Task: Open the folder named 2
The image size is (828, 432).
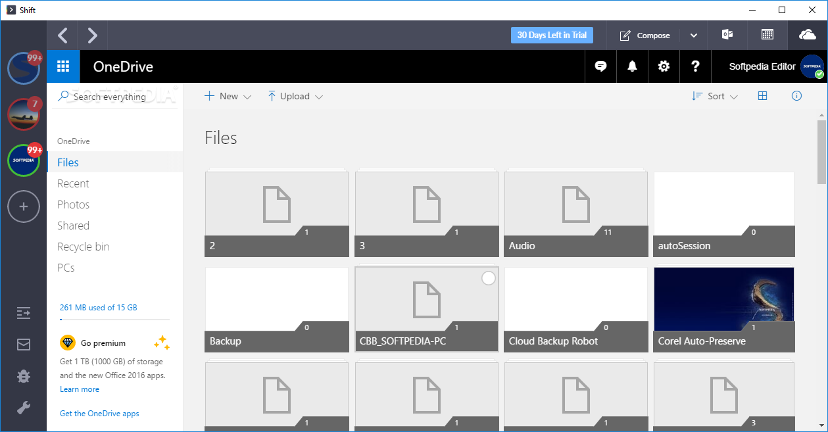Action: click(x=277, y=214)
